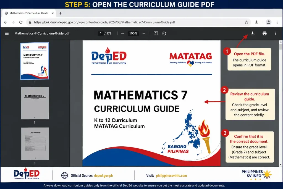The height and width of the screenshot is (189, 283).
Task: Click the address bar URL
Action: [104, 22]
